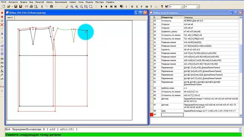
Task: Select row 43 'Шаблон имен' operator
Action: 172,88
